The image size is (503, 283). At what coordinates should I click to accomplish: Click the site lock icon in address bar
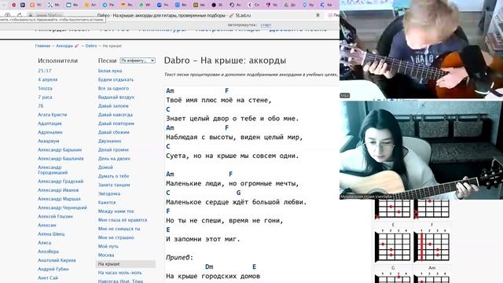point(31,15)
